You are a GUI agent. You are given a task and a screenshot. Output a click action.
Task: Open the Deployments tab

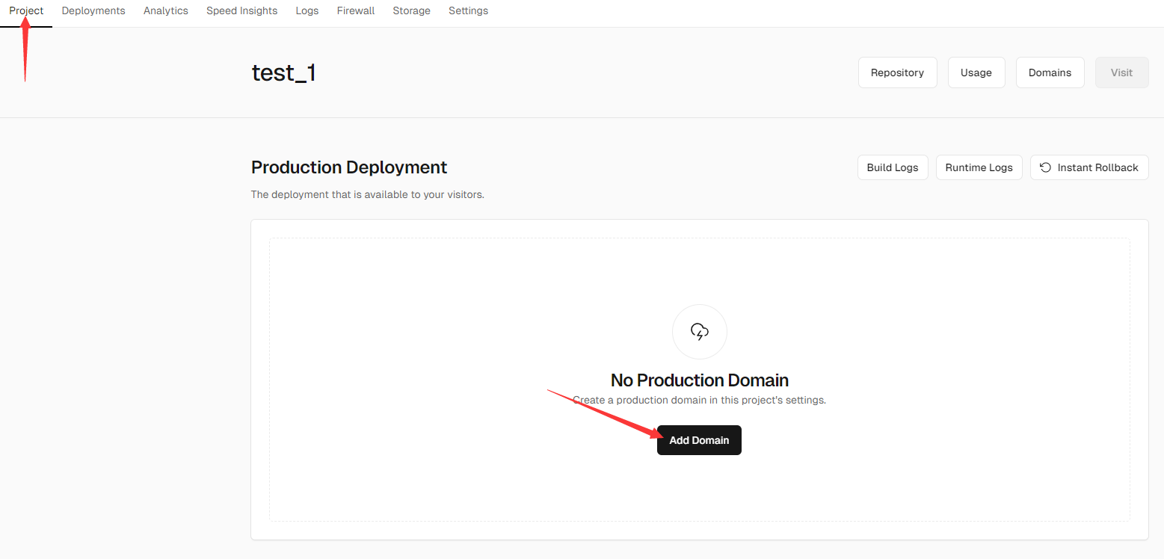coord(93,11)
